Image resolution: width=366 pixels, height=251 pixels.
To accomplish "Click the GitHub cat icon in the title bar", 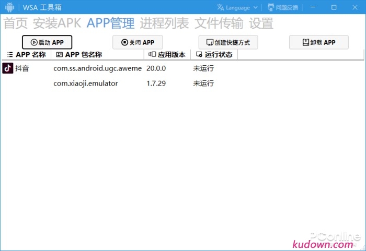I will pyautogui.click(x=271, y=7).
